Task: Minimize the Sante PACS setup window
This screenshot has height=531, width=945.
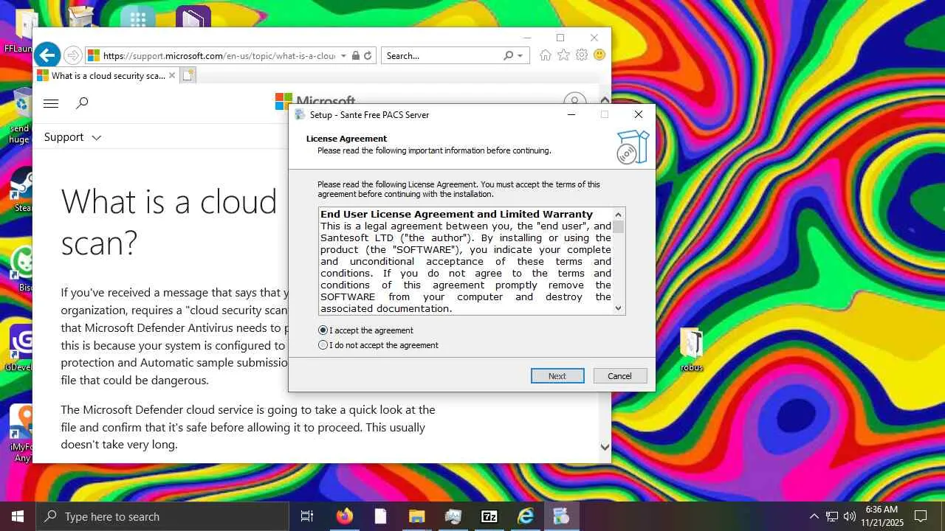Action: point(571,114)
